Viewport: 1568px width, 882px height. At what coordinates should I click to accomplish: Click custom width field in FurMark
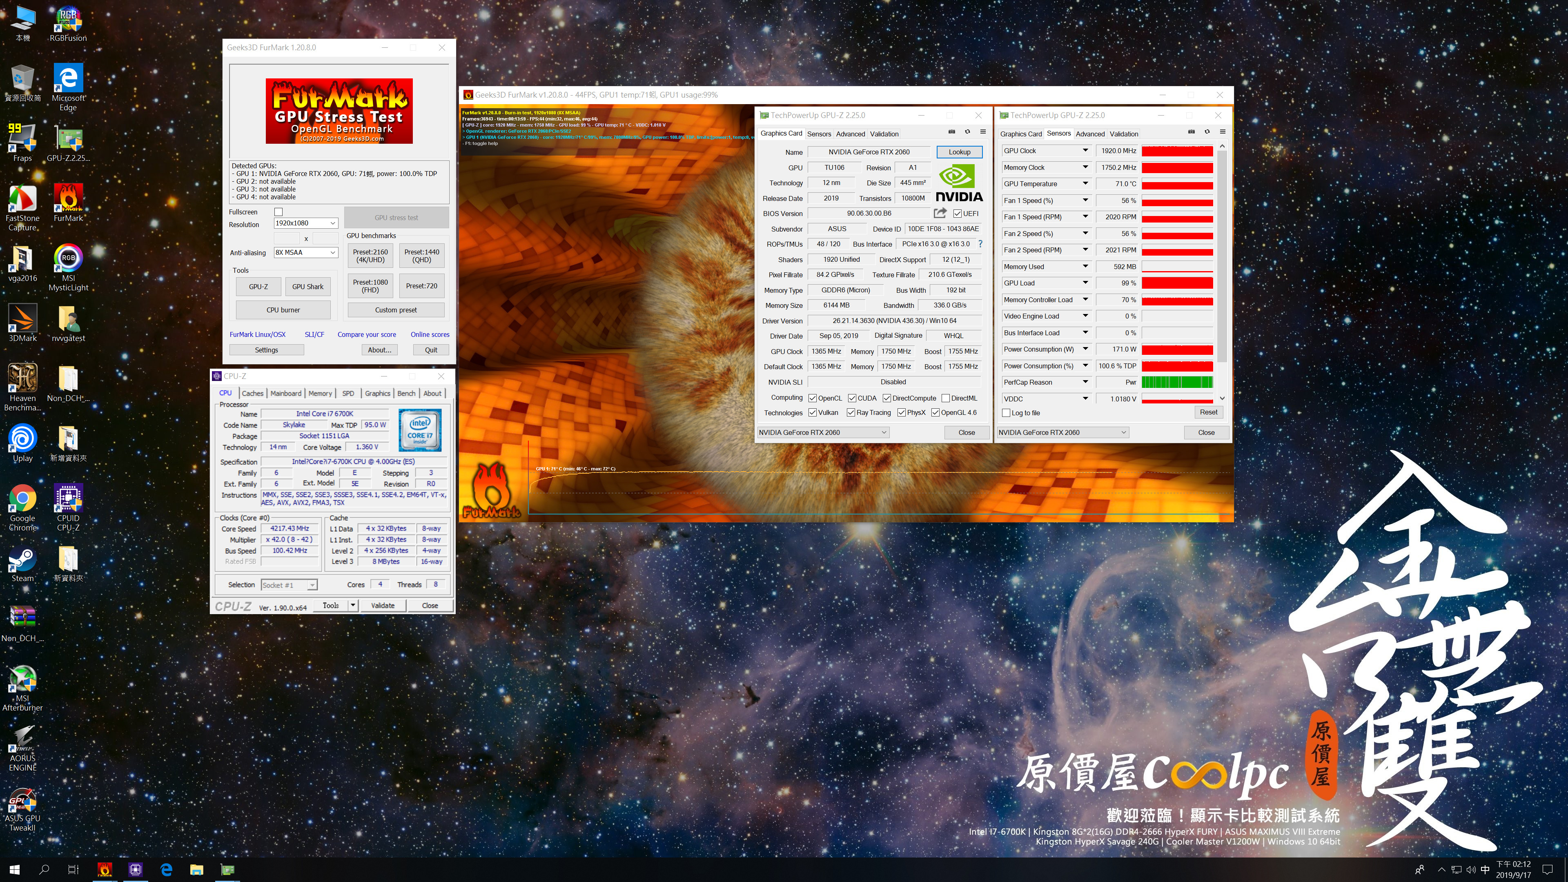point(287,238)
